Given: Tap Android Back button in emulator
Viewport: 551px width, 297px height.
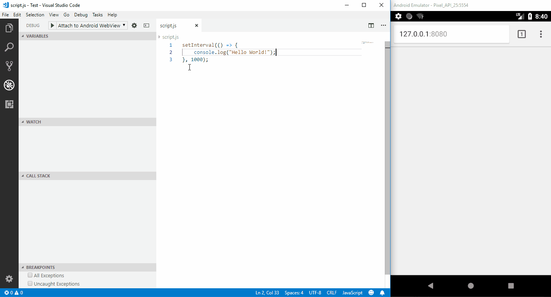Looking at the screenshot, I should [x=430, y=286].
